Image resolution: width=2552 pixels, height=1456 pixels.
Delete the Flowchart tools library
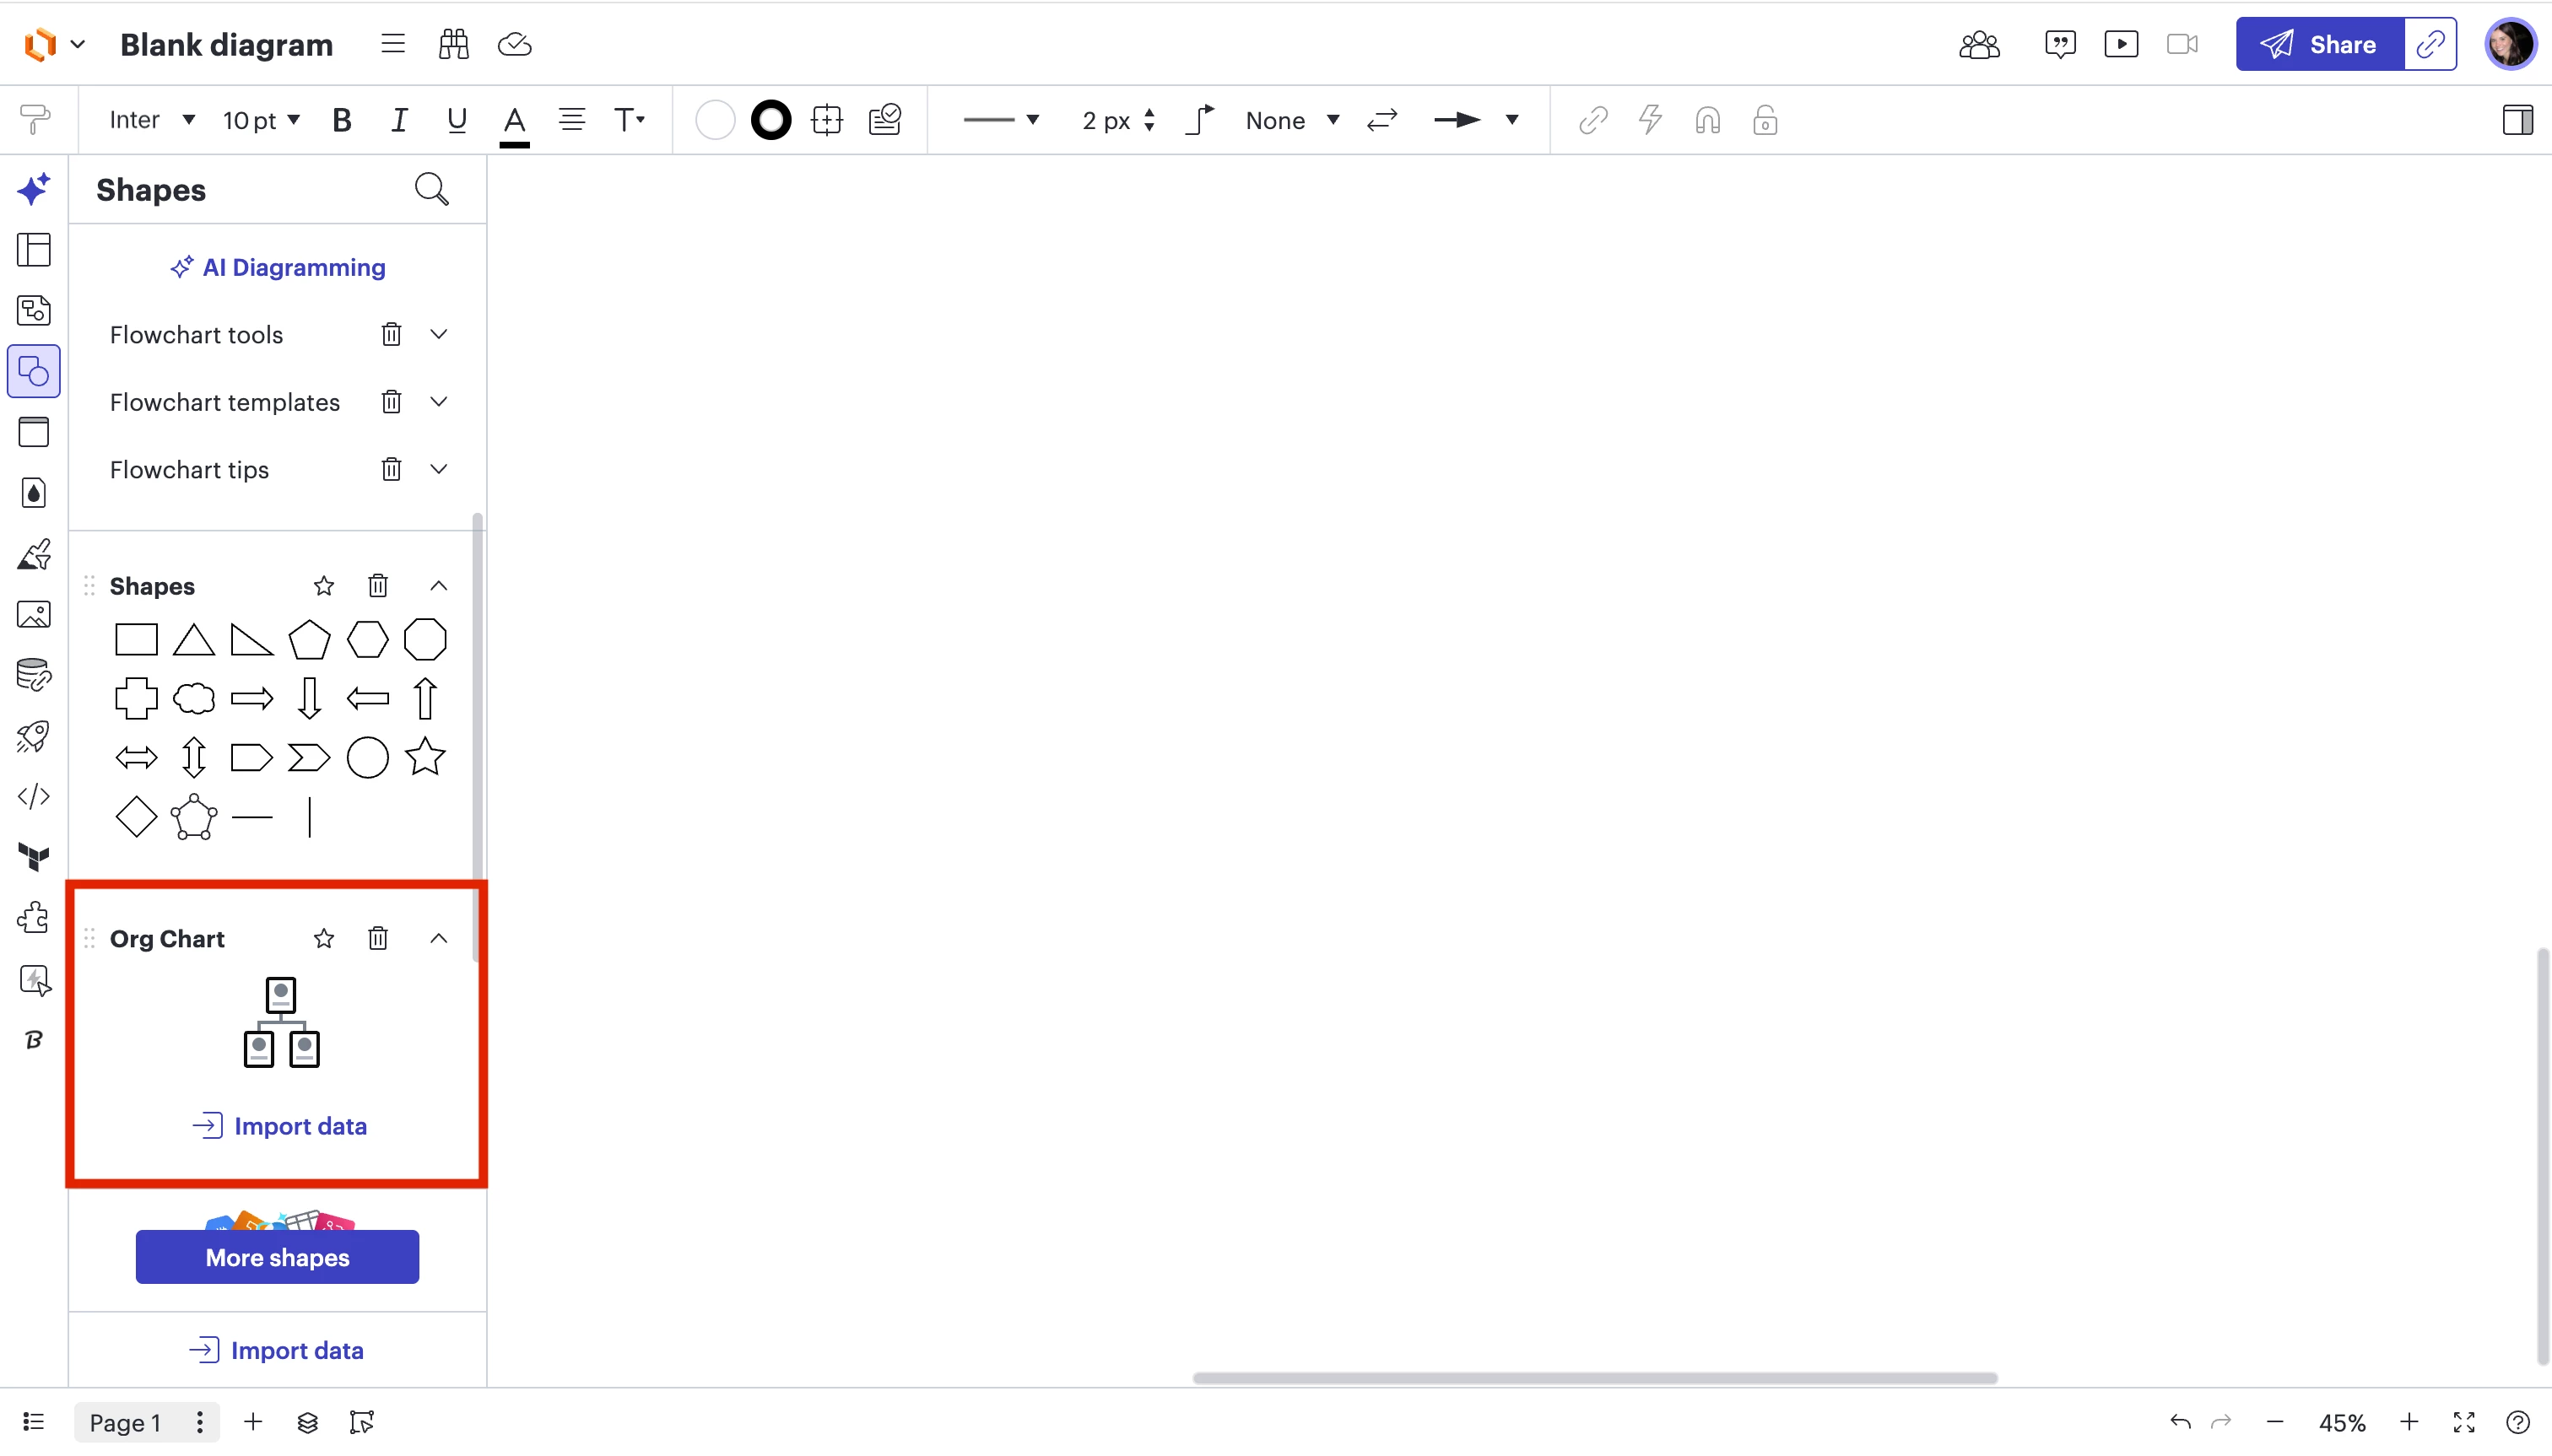pyautogui.click(x=391, y=334)
